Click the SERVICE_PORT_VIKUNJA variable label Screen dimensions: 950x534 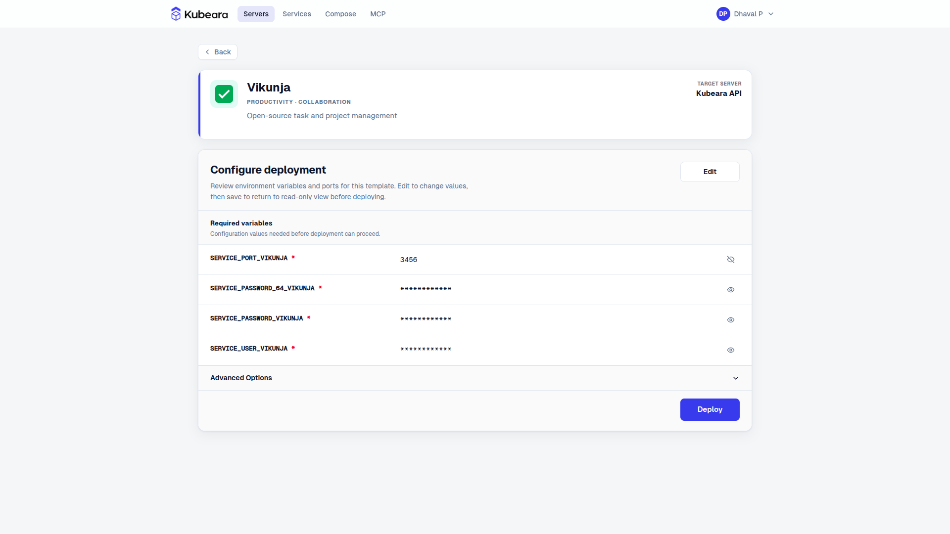(249, 258)
